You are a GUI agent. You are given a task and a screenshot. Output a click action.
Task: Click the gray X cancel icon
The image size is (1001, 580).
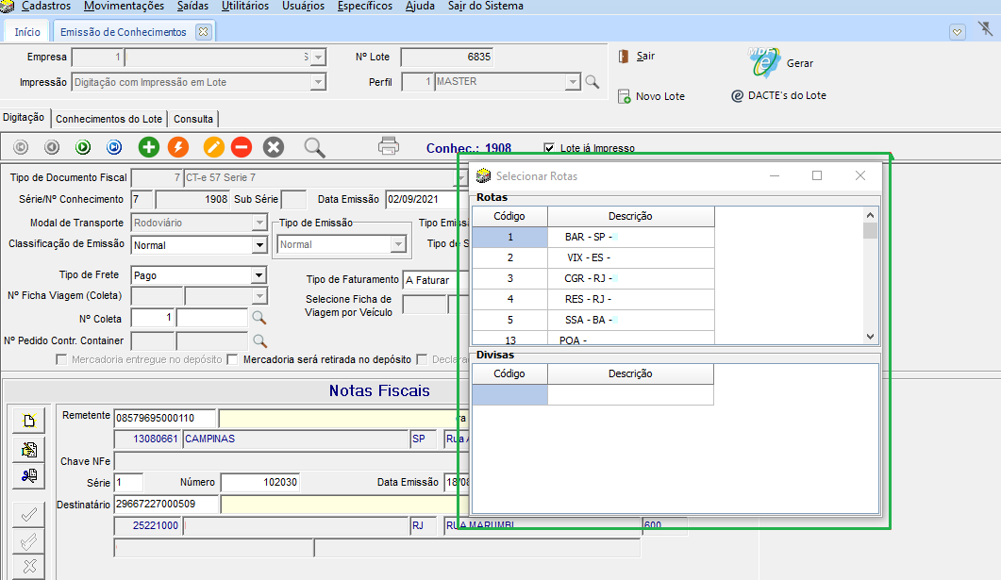(274, 147)
